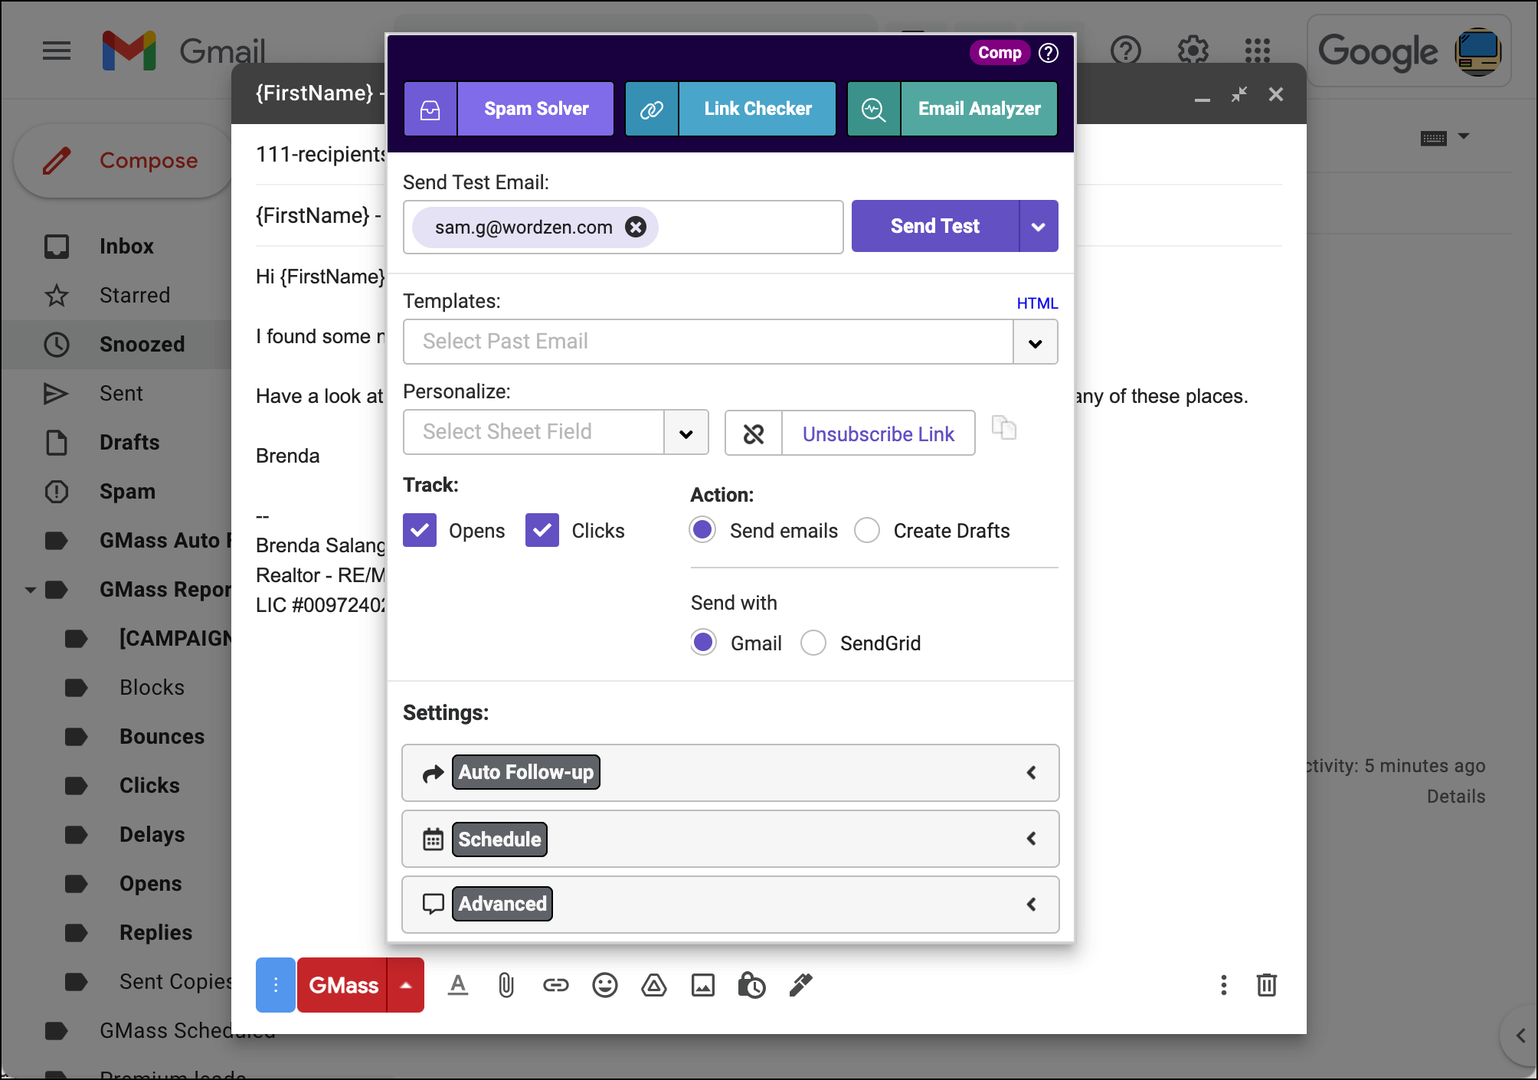1538x1080 pixels.
Task: Click the insert signature pen icon
Action: click(x=800, y=985)
